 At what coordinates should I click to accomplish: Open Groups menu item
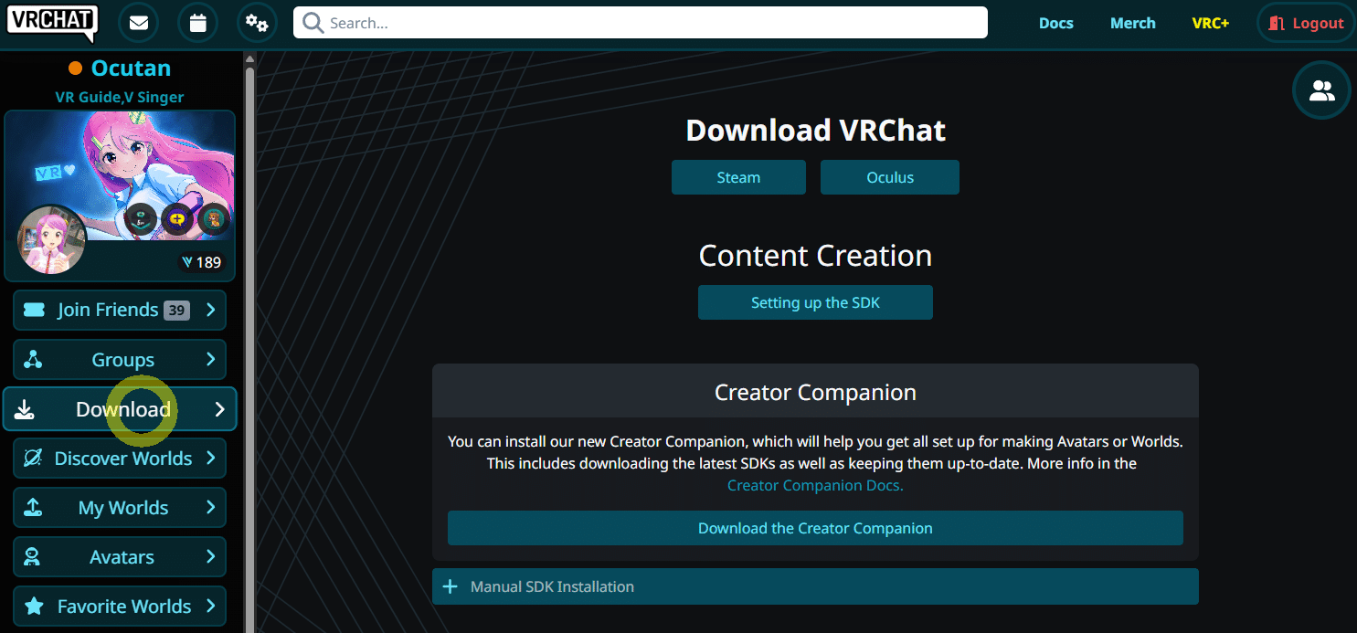click(120, 359)
